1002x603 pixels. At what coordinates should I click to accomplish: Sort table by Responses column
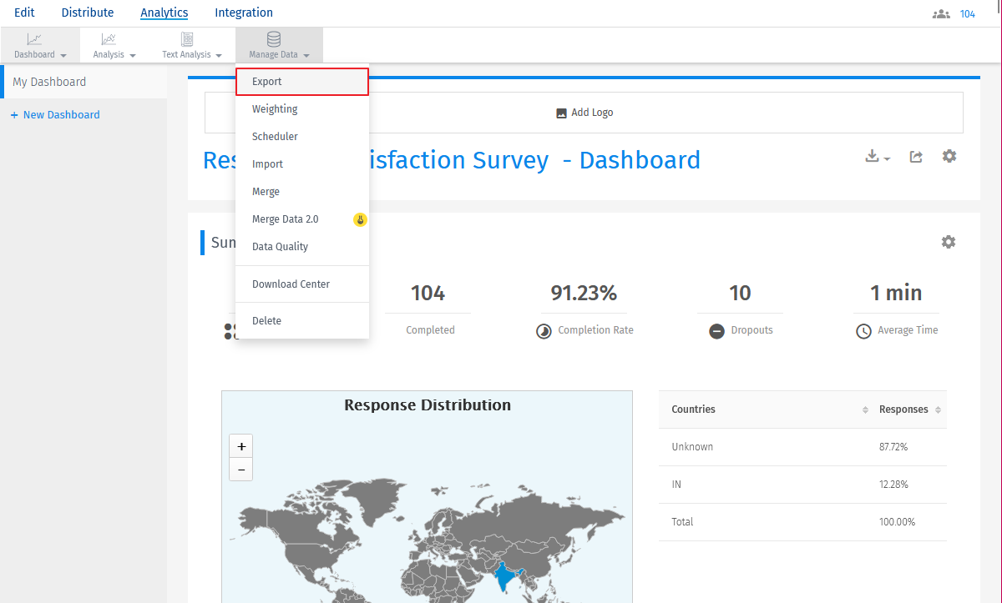click(x=909, y=410)
